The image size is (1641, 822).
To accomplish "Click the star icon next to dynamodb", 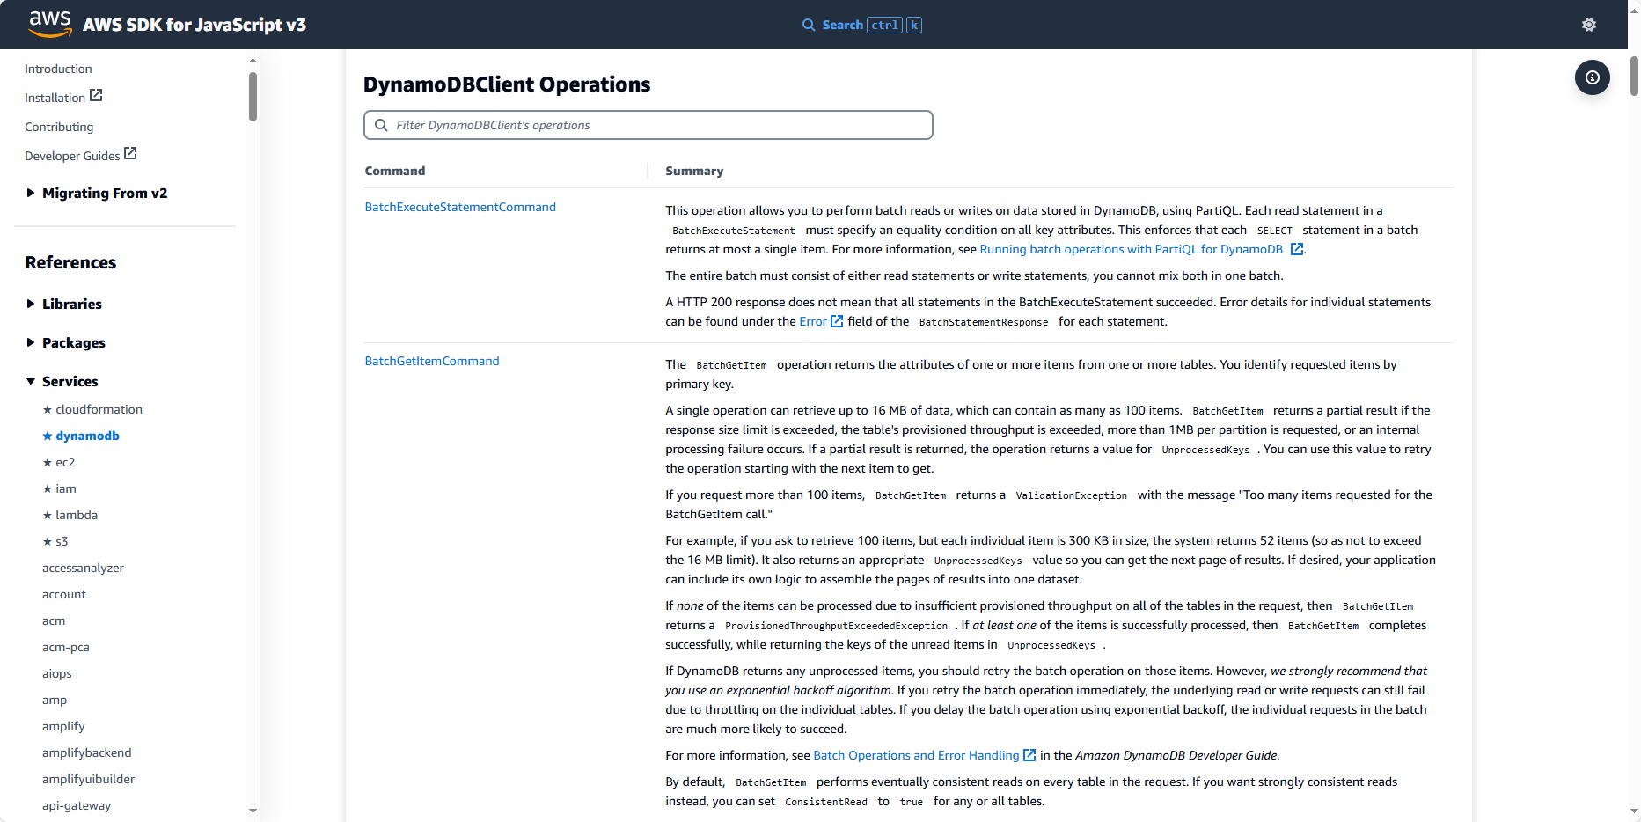I will [48, 436].
